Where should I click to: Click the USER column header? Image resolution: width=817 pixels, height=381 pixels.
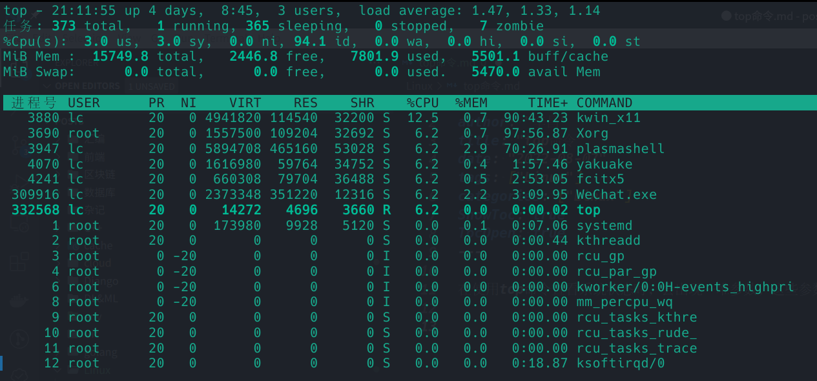[84, 103]
